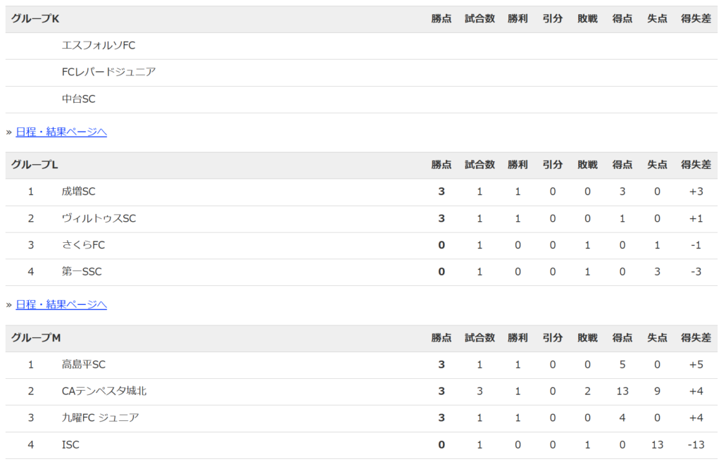Click the CAテンペスタ城北 team name
The image size is (721, 464).
tap(104, 391)
